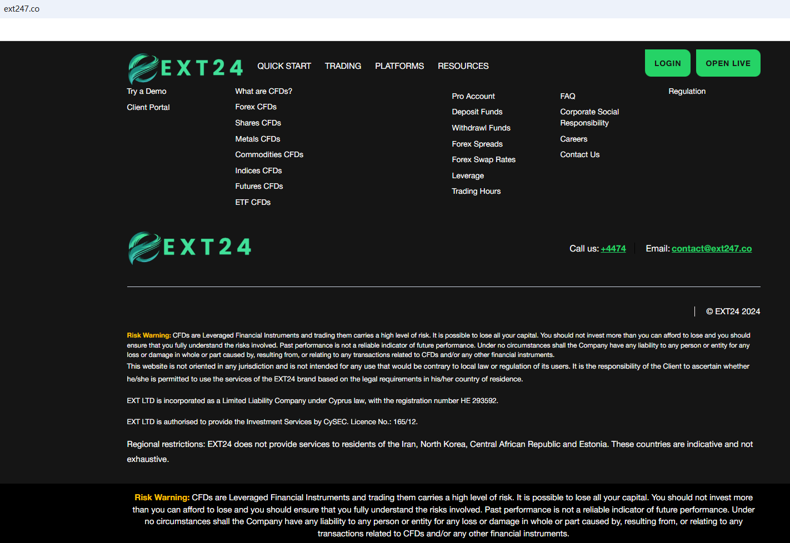Open the FAQ link
The height and width of the screenshot is (543, 790).
(568, 96)
